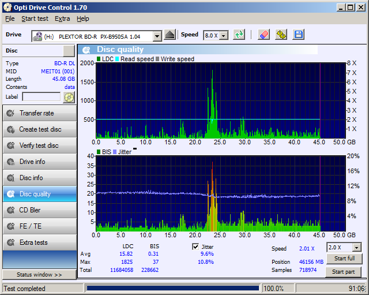This screenshot has height=295, width=369.
Task: Open Verify test disc panel
Action: (40, 145)
